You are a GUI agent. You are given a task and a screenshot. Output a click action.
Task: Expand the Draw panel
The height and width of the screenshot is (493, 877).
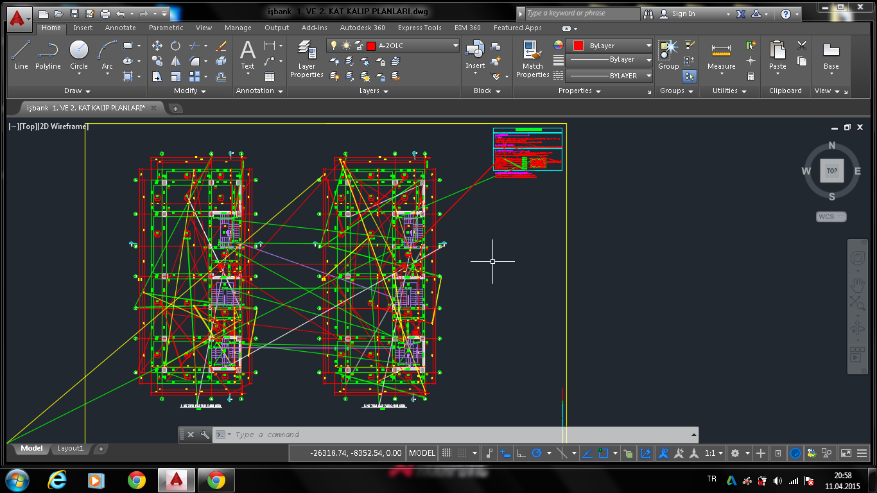coord(78,91)
